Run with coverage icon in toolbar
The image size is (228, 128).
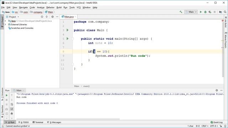210,12
